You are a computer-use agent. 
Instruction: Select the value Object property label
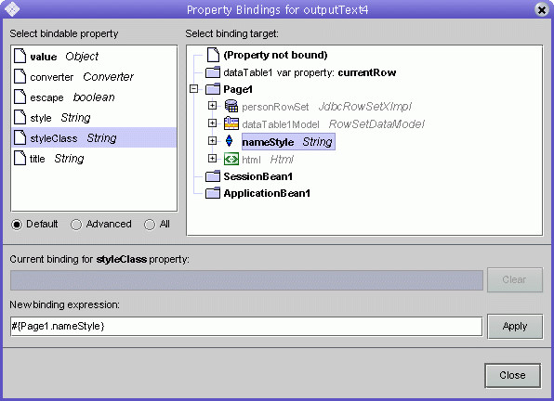(x=64, y=57)
